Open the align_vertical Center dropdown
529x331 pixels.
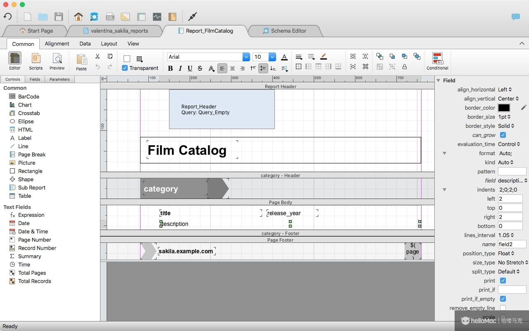[508, 98]
